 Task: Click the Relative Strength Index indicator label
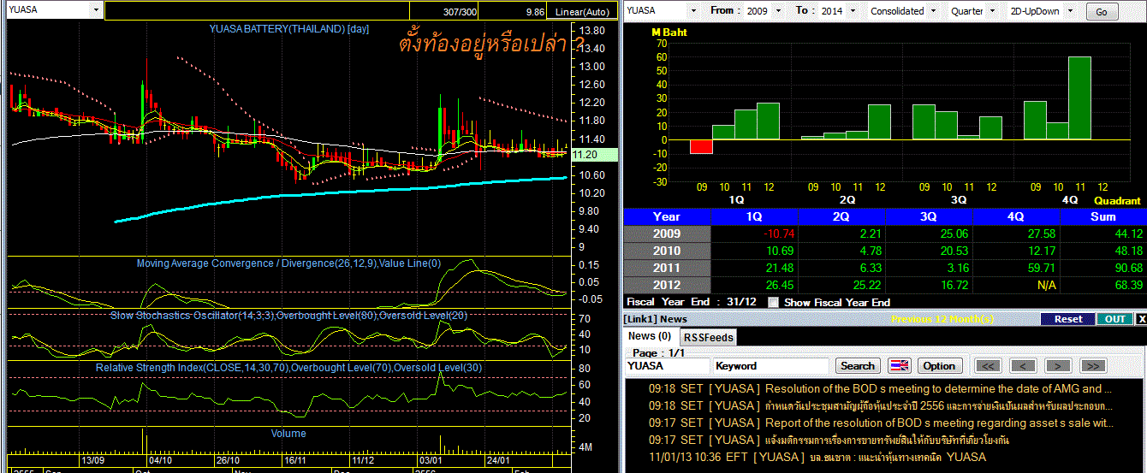288,368
